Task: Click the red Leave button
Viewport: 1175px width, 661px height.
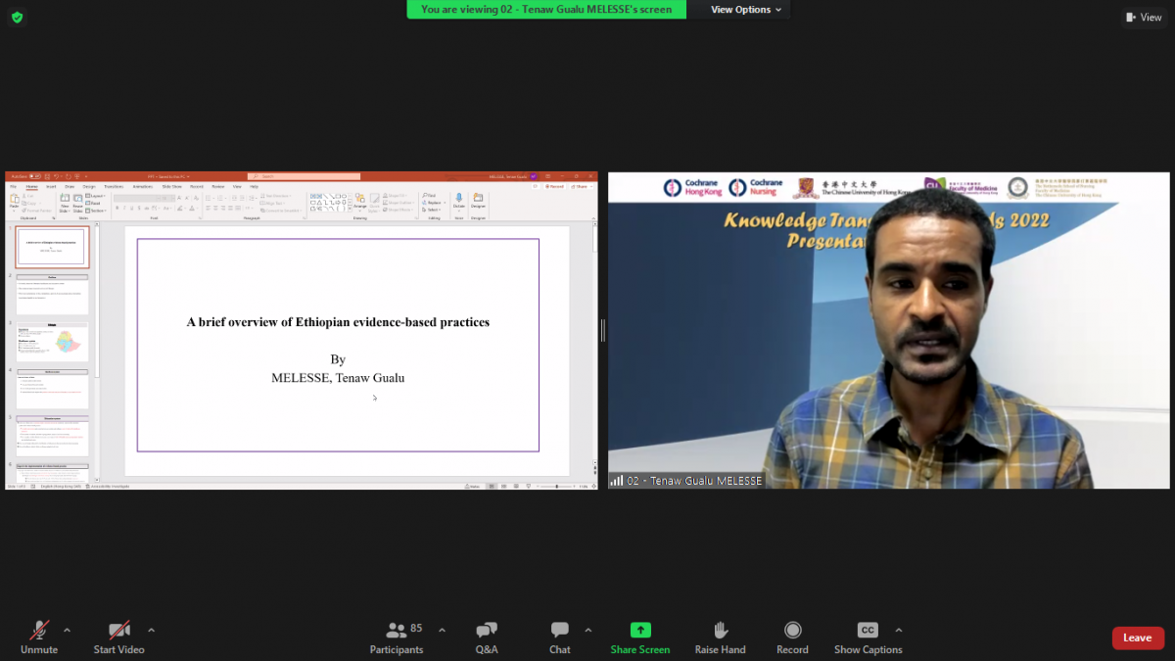Action: pos(1137,637)
